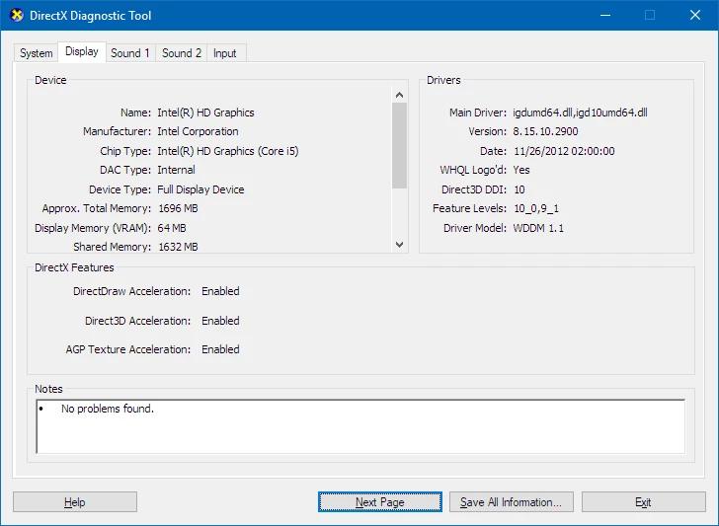Click the device name Intel(R) HD Graphics

click(205, 113)
